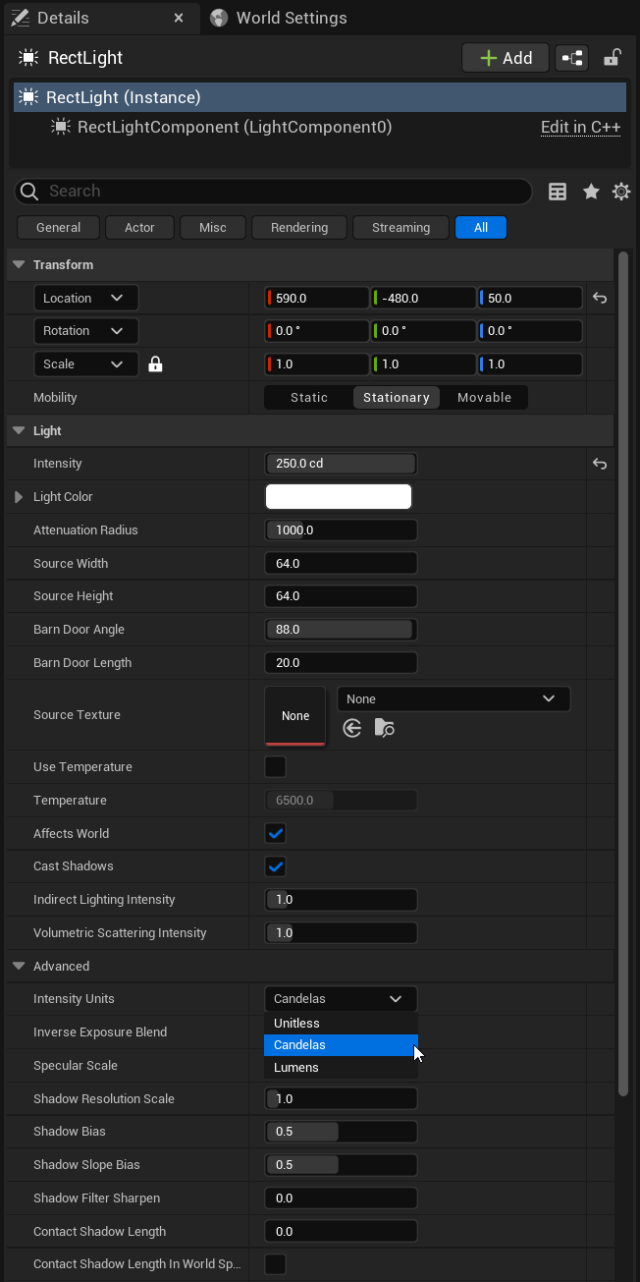
Task: Open details view options gear icon
Action: pyautogui.click(x=621, y=192)
